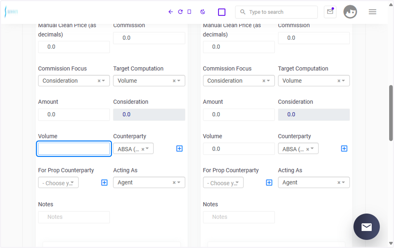
Task: Add new prop counterparty plus icon, left form
Action: point(104,183)
